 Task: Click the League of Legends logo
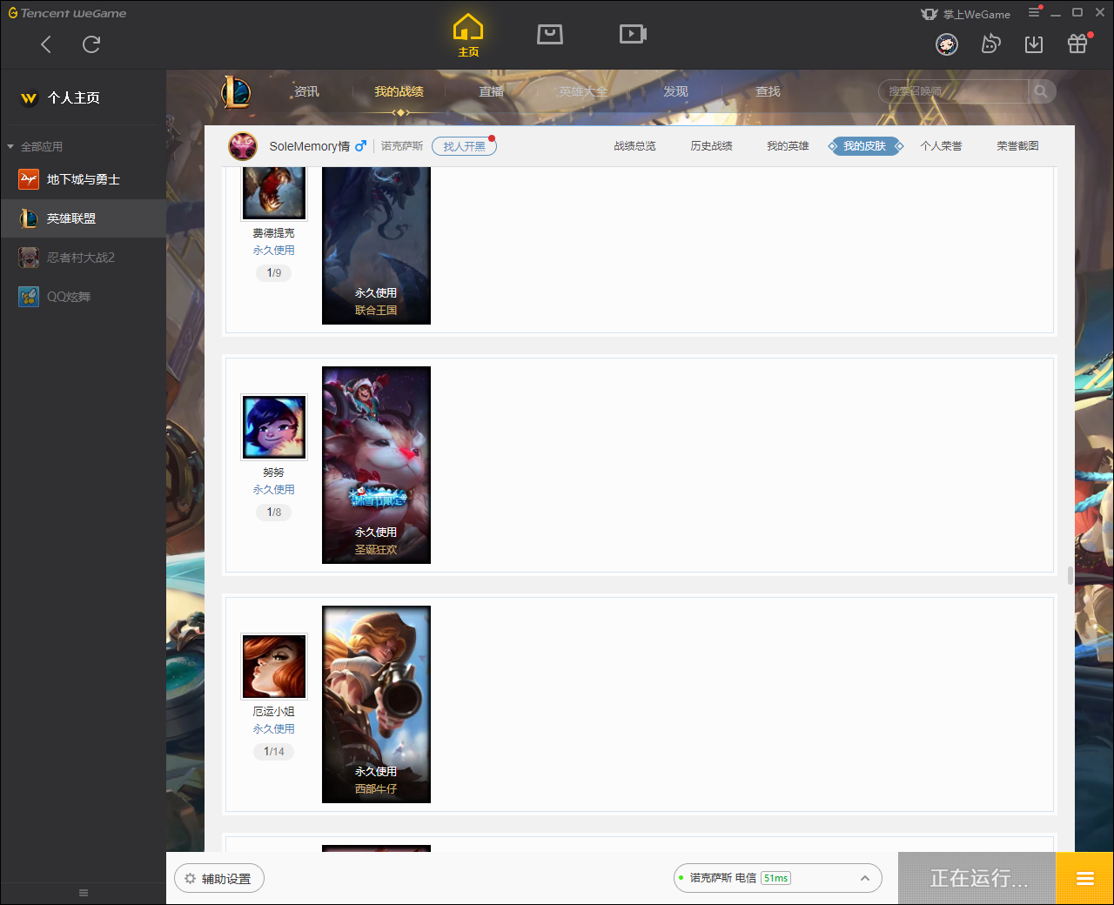[236, 91]
